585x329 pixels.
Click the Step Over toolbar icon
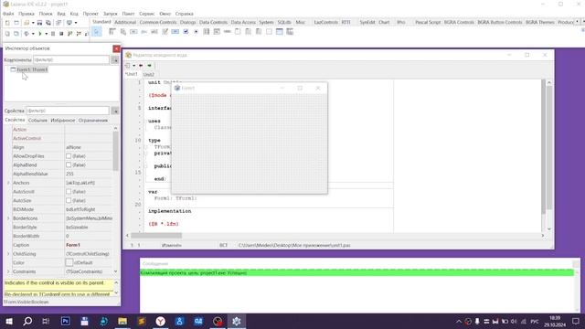pos(79,34)
